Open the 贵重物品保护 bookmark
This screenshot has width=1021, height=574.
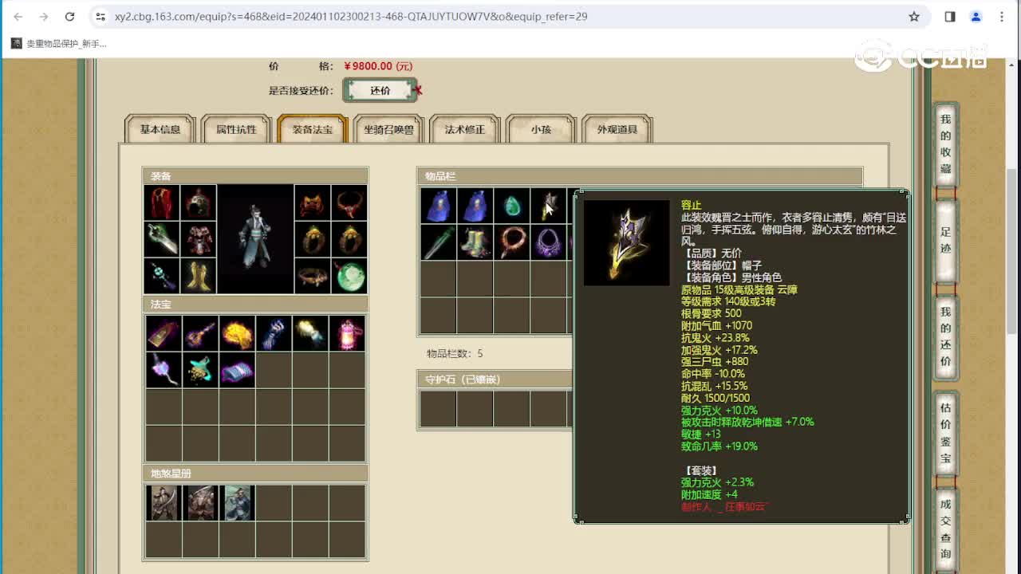click(59, 44)
